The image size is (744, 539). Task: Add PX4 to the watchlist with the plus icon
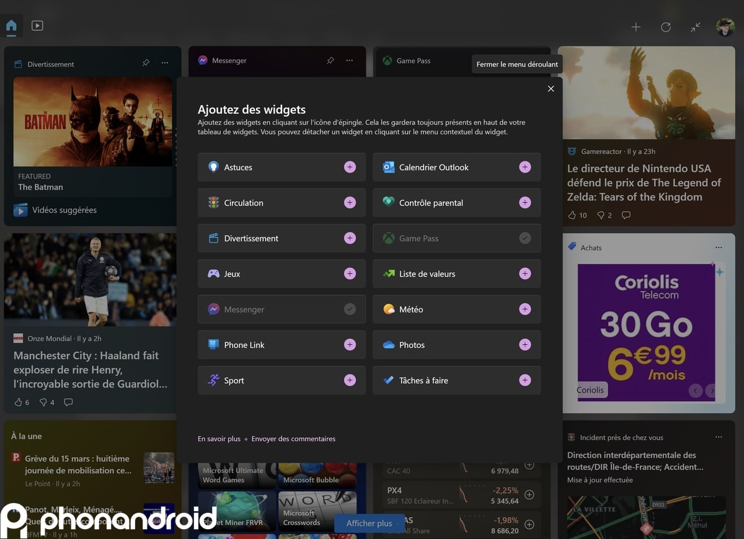pos(529,495)
